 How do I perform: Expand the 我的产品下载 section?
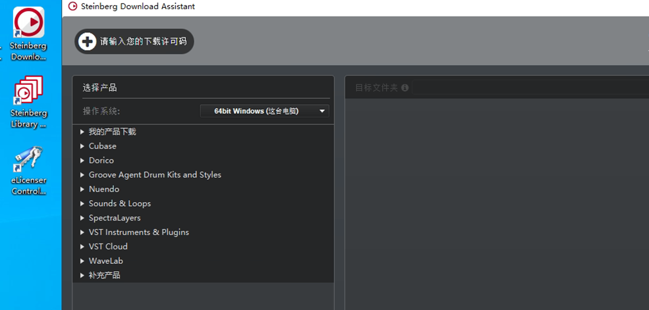[82, 132]
